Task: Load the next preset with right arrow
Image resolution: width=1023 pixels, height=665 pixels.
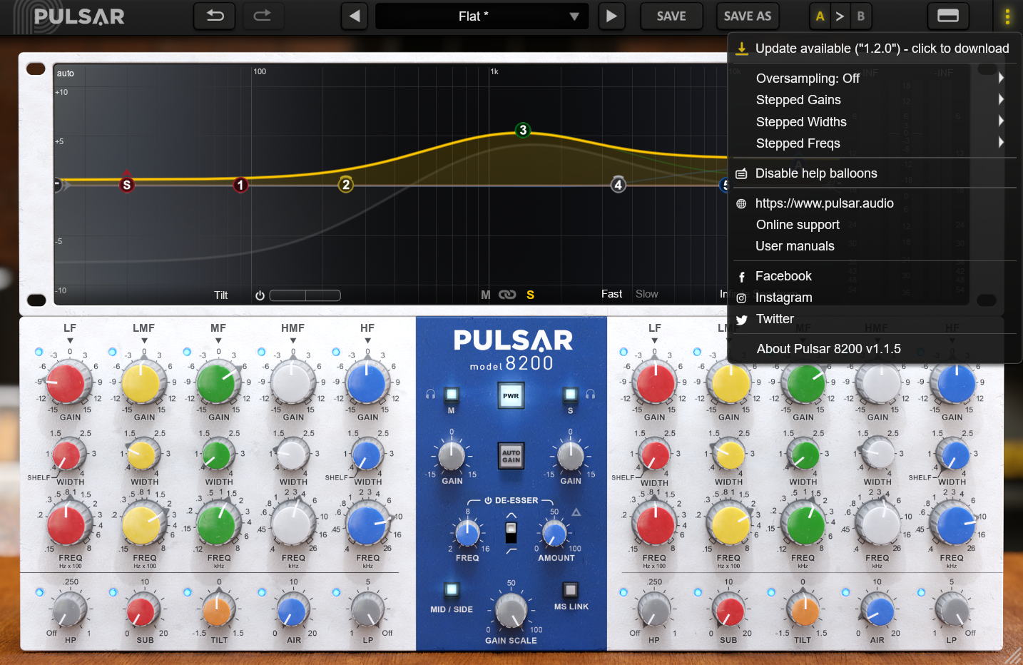Action: 611,16
